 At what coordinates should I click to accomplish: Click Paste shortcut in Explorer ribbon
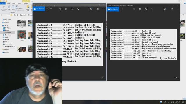pos(20,10)
